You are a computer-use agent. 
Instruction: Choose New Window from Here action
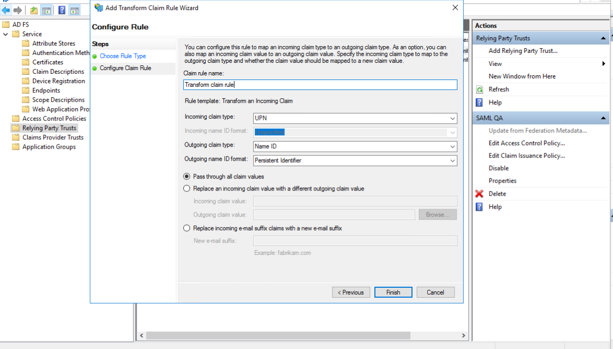click(x=522, y=76)
